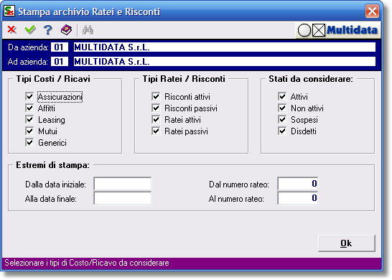Focus the Da azienda code field
Viewport: 392px width, 280px height.
(60, 47)
